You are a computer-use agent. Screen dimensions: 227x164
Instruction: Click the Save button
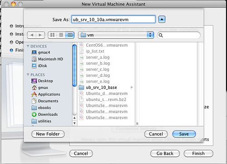pyautogui.click(x=184, y=134)
